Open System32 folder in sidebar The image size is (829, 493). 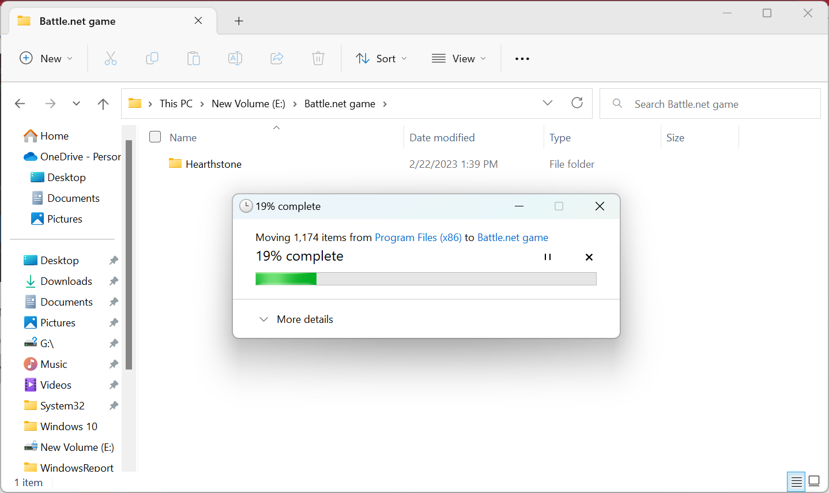[x=54, y=406]
